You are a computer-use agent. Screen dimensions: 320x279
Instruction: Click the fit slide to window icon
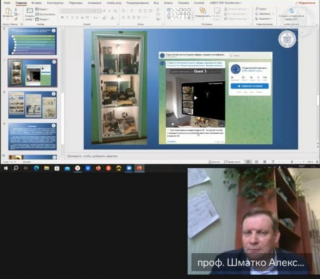[317, 162]
